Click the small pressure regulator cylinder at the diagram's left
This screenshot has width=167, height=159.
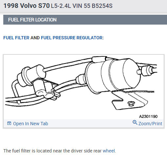32,75
